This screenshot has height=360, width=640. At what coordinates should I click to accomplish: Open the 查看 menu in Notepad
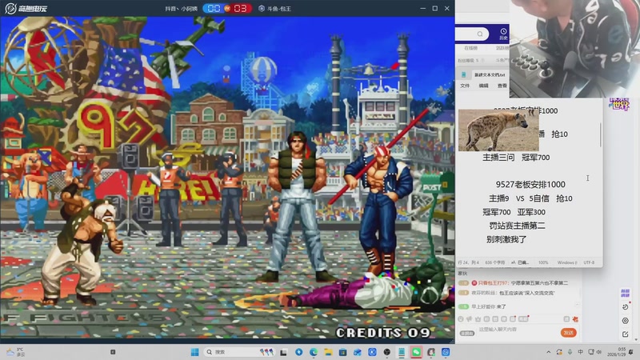click(502, 86)
